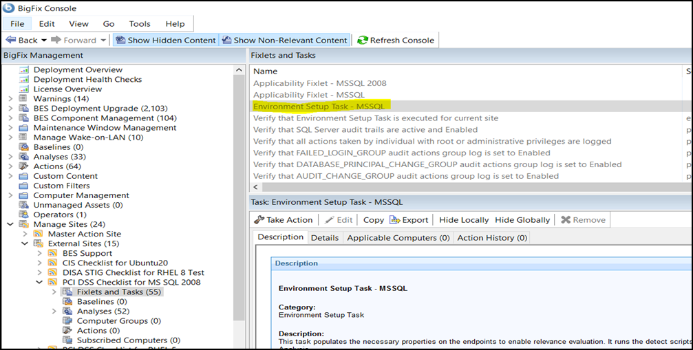Open the View menu
The image size is (693, 350).
78,24
